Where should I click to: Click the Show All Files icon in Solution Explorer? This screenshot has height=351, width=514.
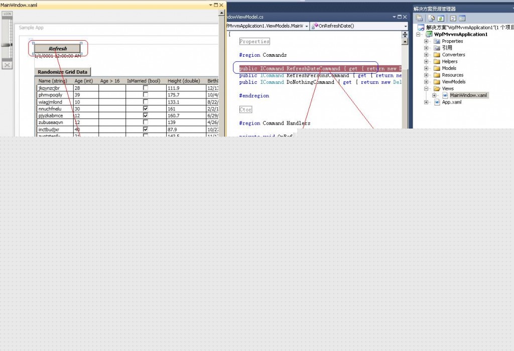click(431, 18)
